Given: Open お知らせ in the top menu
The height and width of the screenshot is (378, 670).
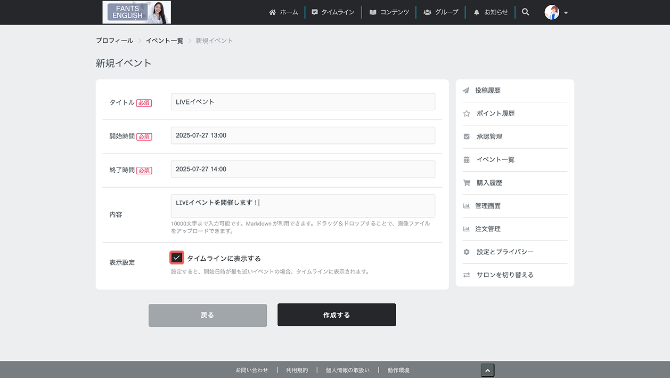Looking at the screenshot, I should pos(496,12).
